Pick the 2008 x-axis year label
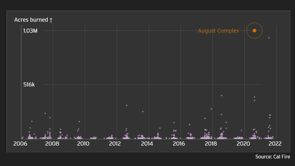 pyautogui.click(x=52, y=144)
